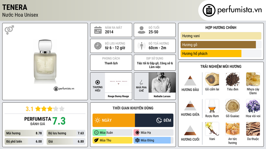Click the Nathalie Lorson portrait photo
This screenshot has height=149, width=266.
(162, 83)
